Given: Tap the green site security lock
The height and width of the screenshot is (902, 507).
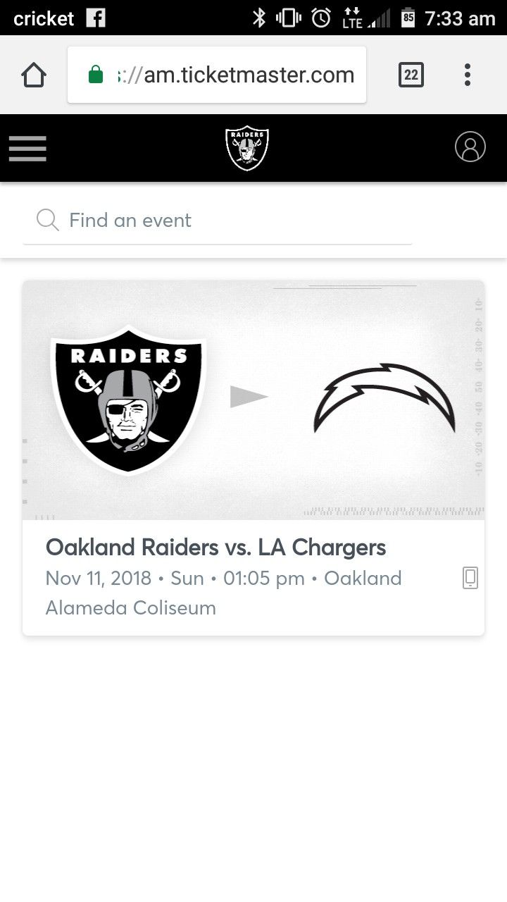Looking at the screenshot, I should pyautogui.click(x=96, y=75).
